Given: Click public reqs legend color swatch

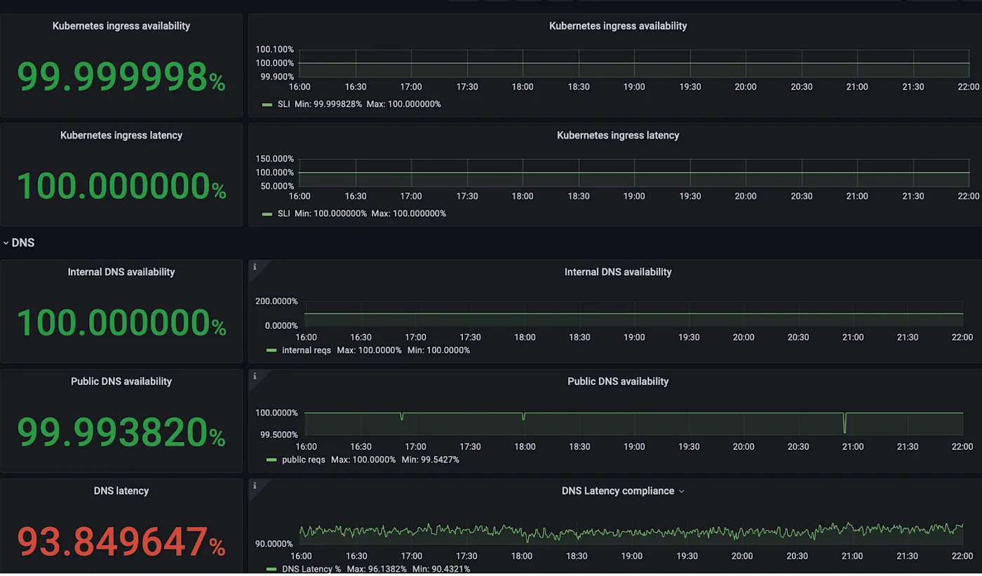Looking at the screenshot, I should (271, 460).
